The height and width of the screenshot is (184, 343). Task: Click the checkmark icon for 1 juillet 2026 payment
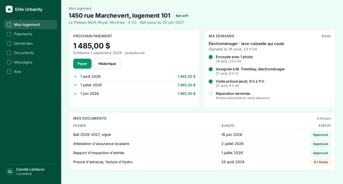tap(75, 85)
